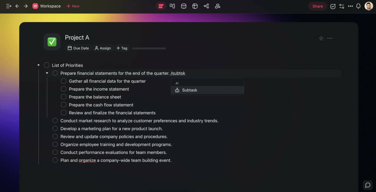
Task: Check off the List of Priorities checkbox
Action: [46, 65]
